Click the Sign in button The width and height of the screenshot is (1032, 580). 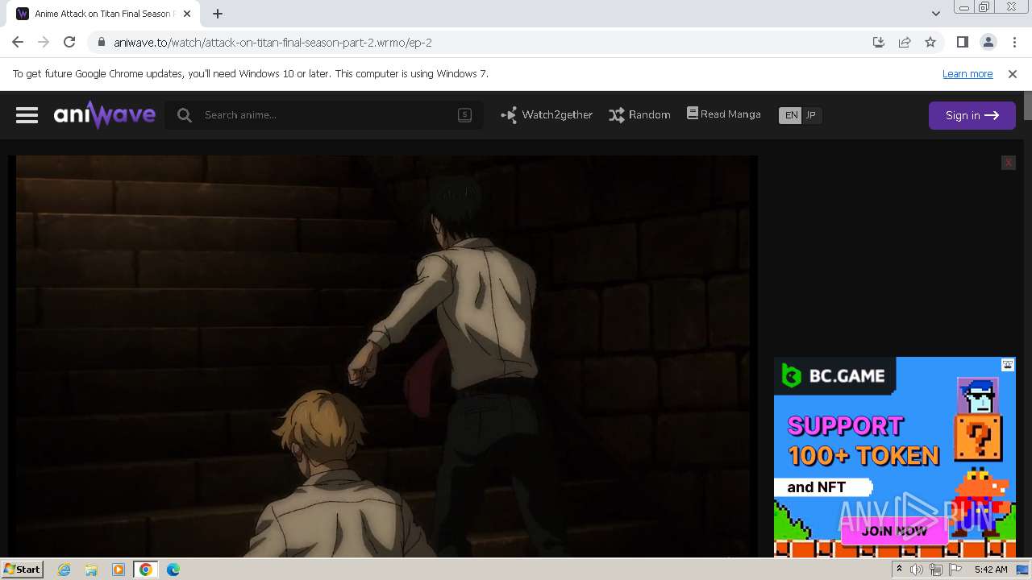[972, 115]
